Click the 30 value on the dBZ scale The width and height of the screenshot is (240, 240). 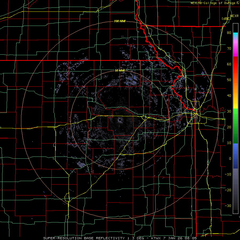click(229, 111)
